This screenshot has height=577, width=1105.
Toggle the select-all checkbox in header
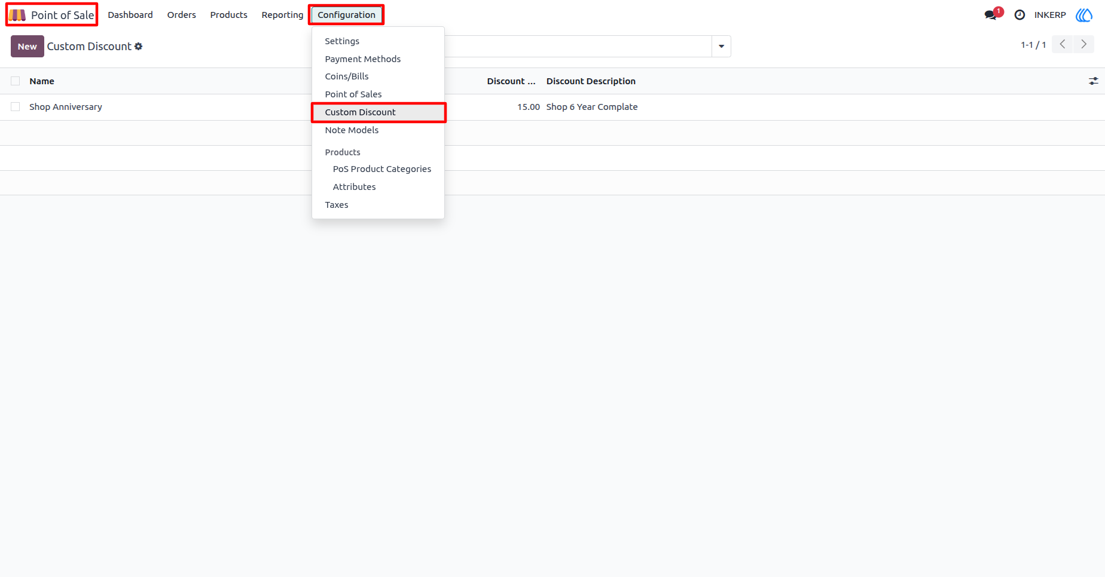[x=16, y=81]
